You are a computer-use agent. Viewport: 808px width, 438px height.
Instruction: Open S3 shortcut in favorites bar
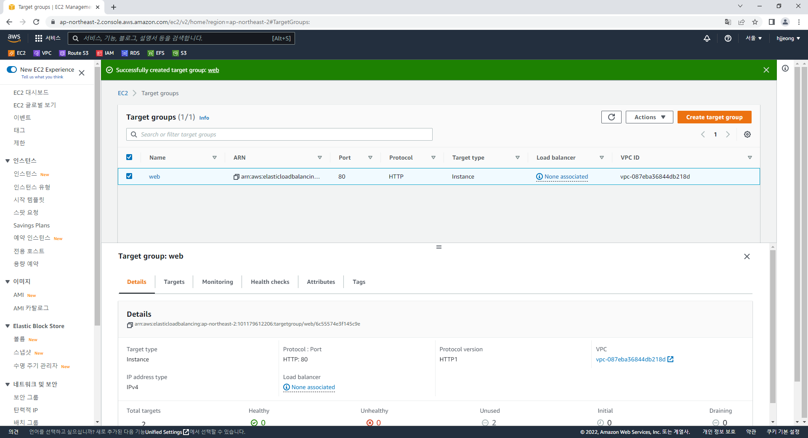coord(180,53)
